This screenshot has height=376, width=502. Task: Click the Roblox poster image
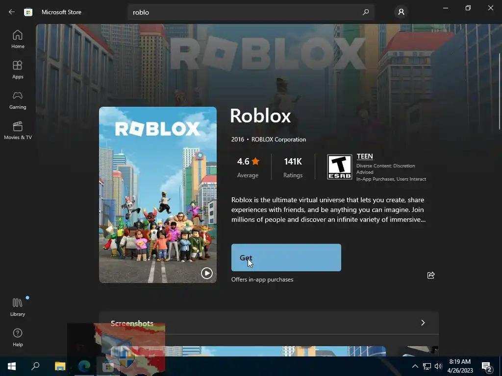coord(158,195)
